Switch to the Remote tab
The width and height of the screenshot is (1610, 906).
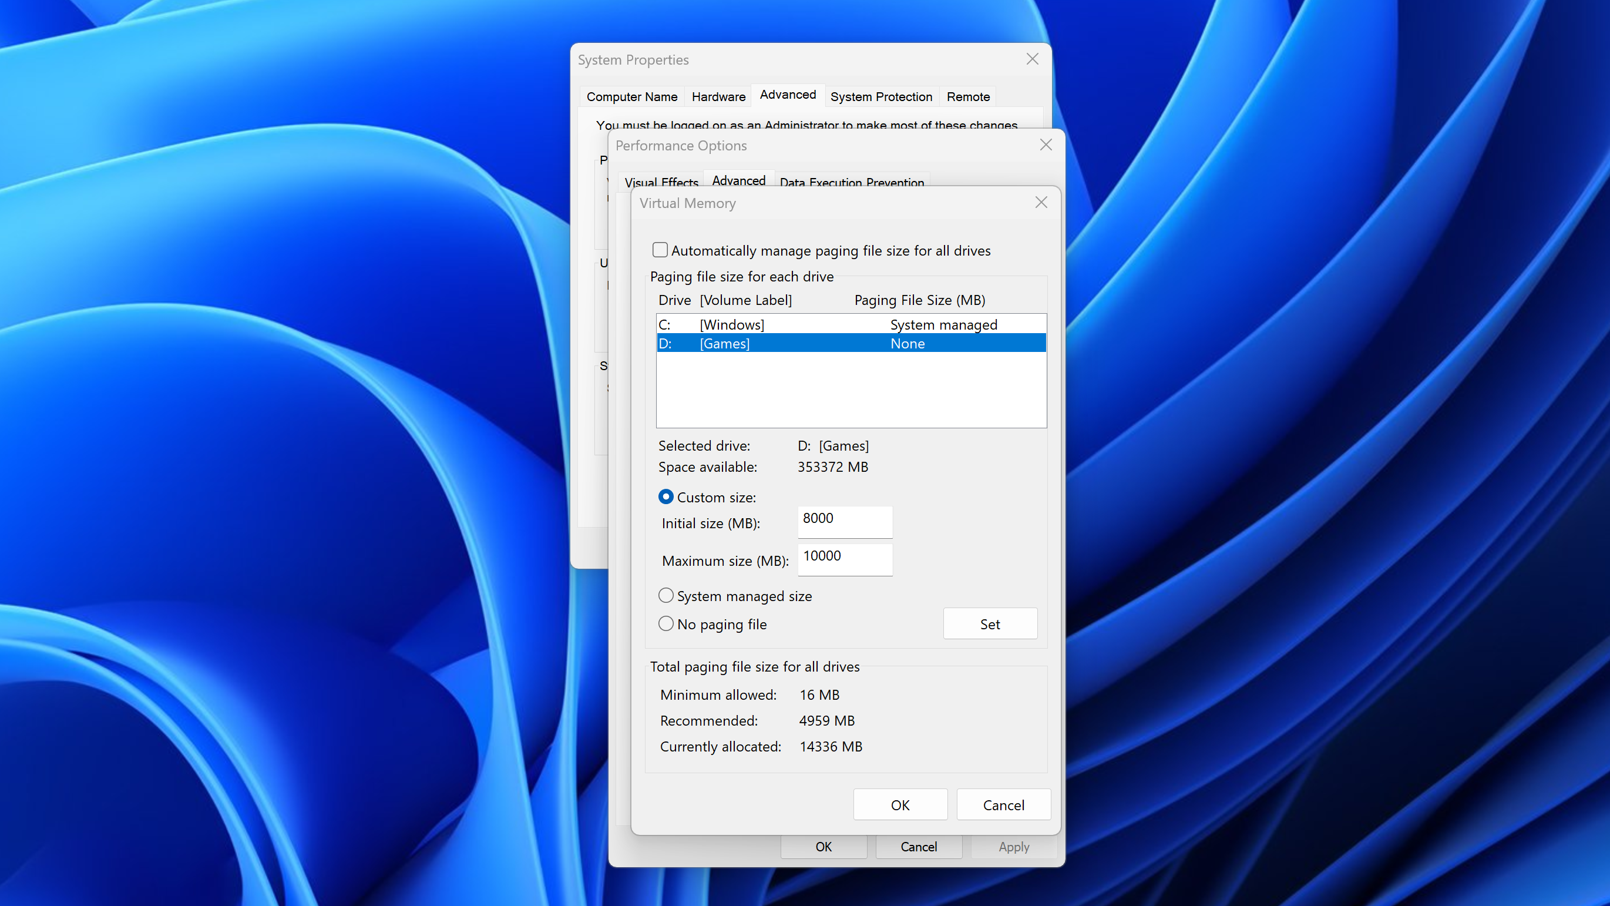coord(967,96)
